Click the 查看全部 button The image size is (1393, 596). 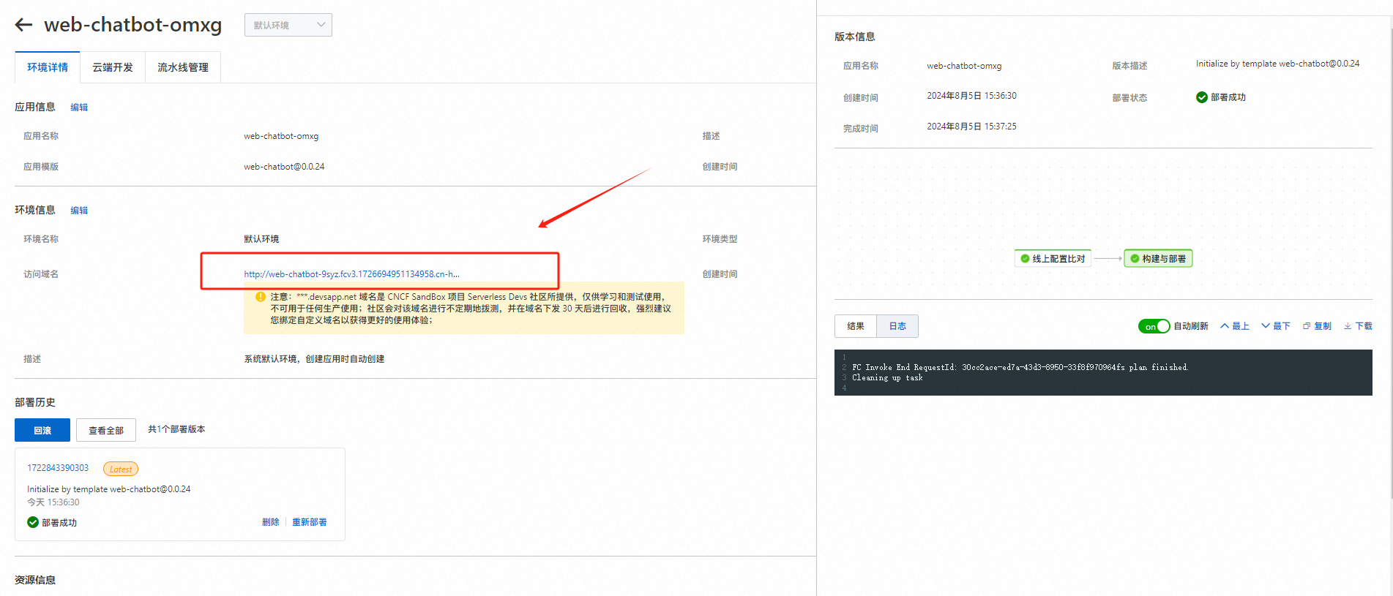106,430
